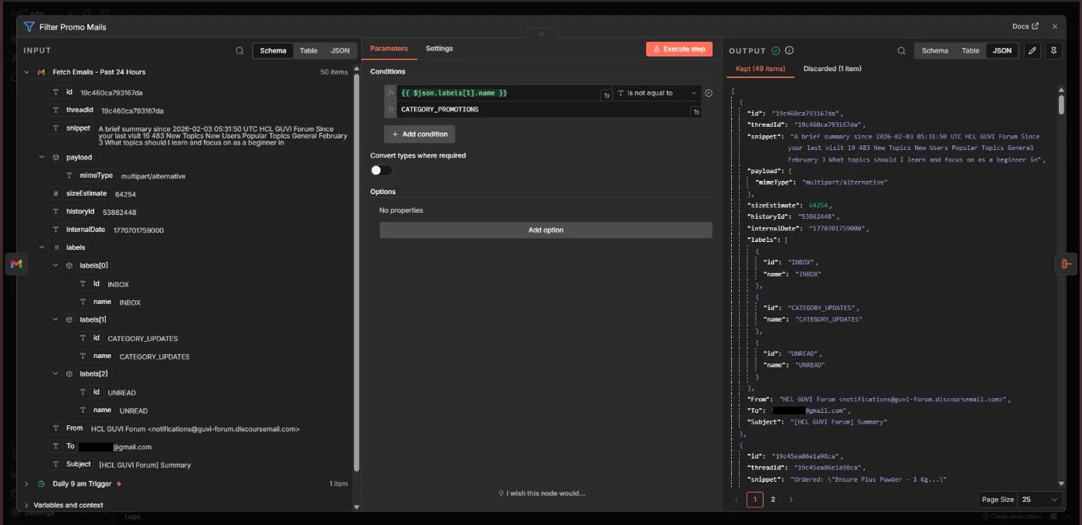The height and width of the screenshot is (525, 1082).
Task: Click the Add condition button
Action: tap(420, 135)
